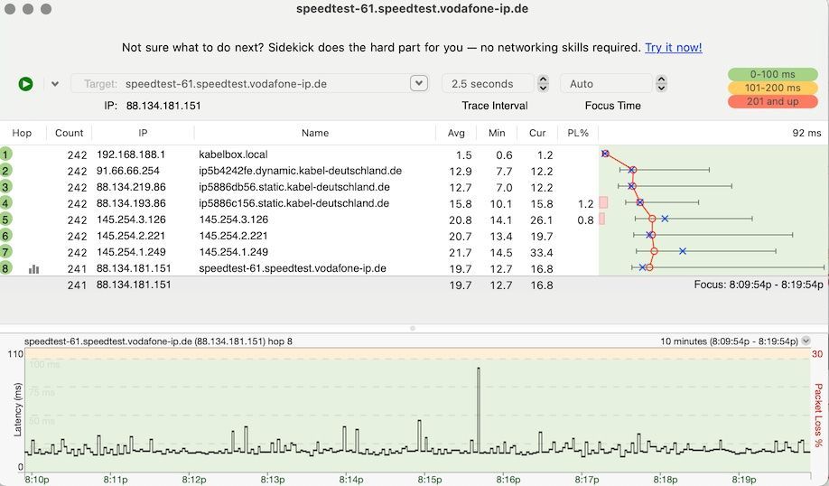
Task: Click the summary row IP 88.134.181.151
Action: [x=134, y=285]
